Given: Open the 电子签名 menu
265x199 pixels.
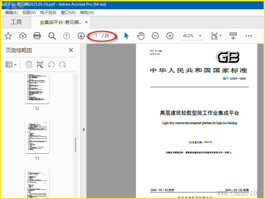Looking at the screenshot, I should (x=48, y=13).
